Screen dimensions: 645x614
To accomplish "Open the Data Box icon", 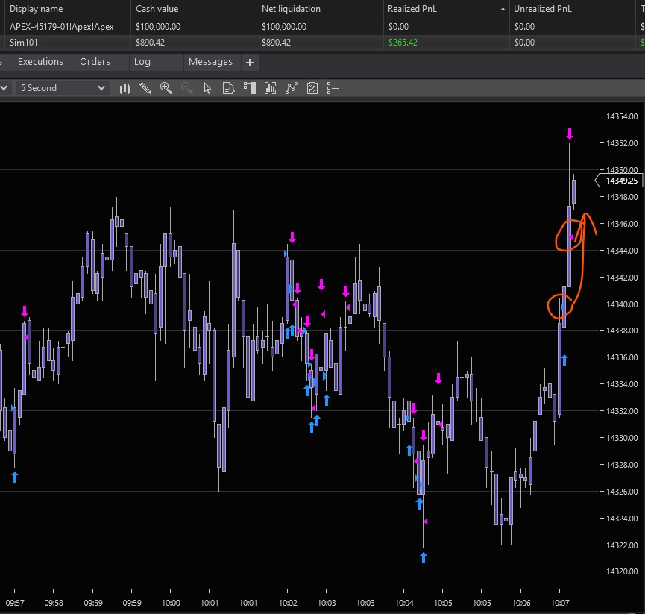I will click(229, 88).
